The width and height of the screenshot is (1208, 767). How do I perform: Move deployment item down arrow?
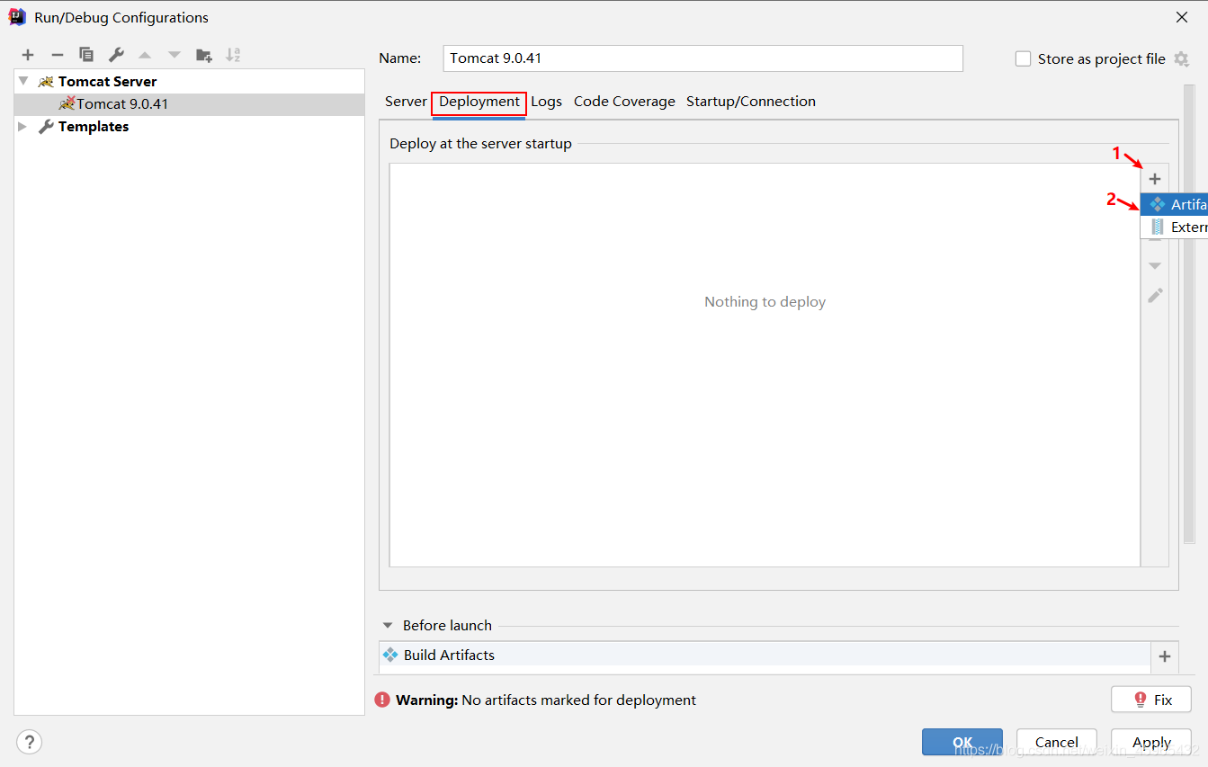click(x=1155, y=266)
